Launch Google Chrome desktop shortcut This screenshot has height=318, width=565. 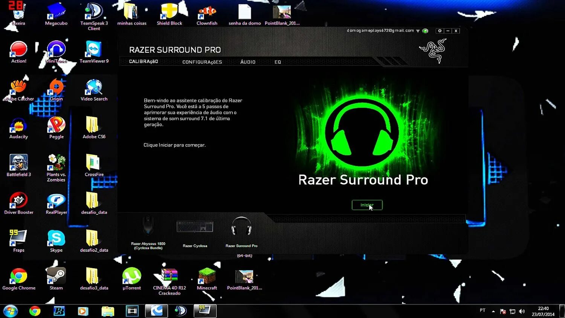pyautogui.click(x=18, y=279)
